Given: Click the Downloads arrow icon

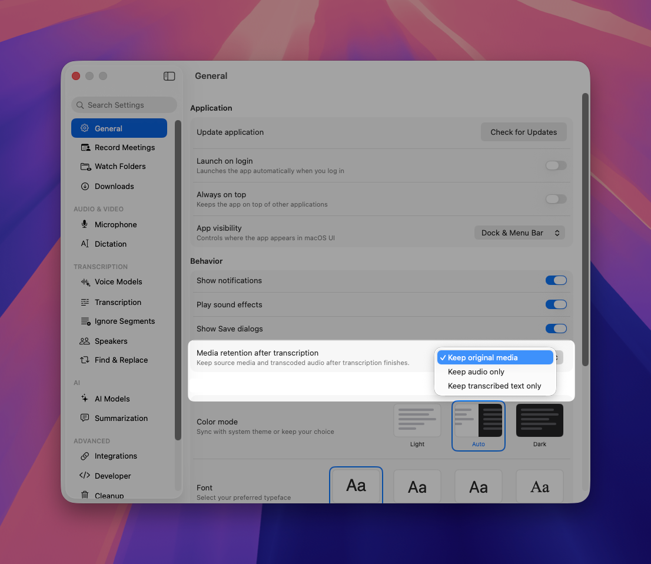Looking at the screenshot, I should tap(85, 187).
